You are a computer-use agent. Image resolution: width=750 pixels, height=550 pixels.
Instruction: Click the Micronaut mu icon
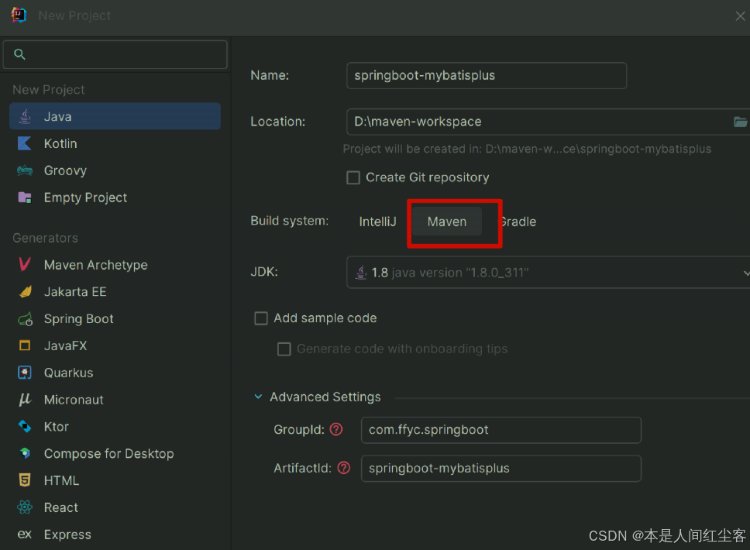tap(25, 400)
